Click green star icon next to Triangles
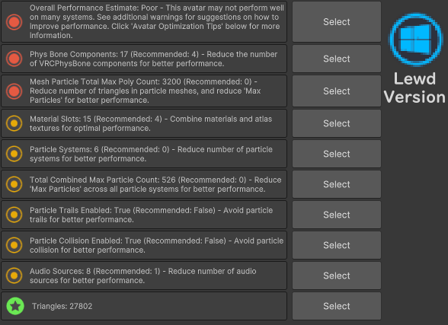448x325 pixels. tap(15, 306)
